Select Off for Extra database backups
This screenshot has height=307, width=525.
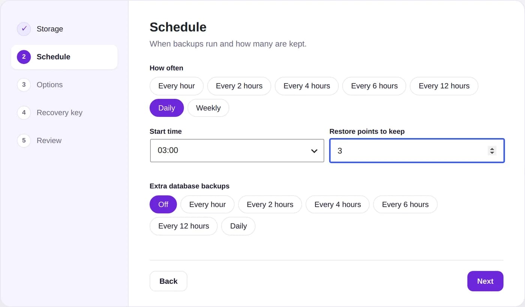tap(163, 204)
